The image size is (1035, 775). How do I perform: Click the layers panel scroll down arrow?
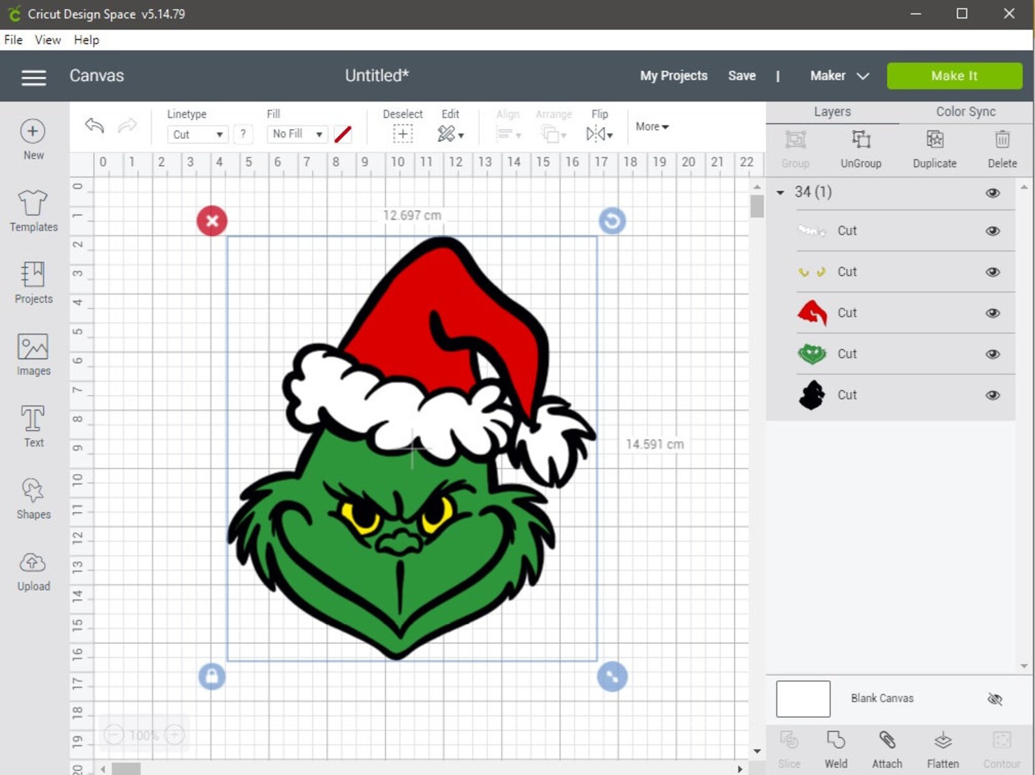[1024, 666]
